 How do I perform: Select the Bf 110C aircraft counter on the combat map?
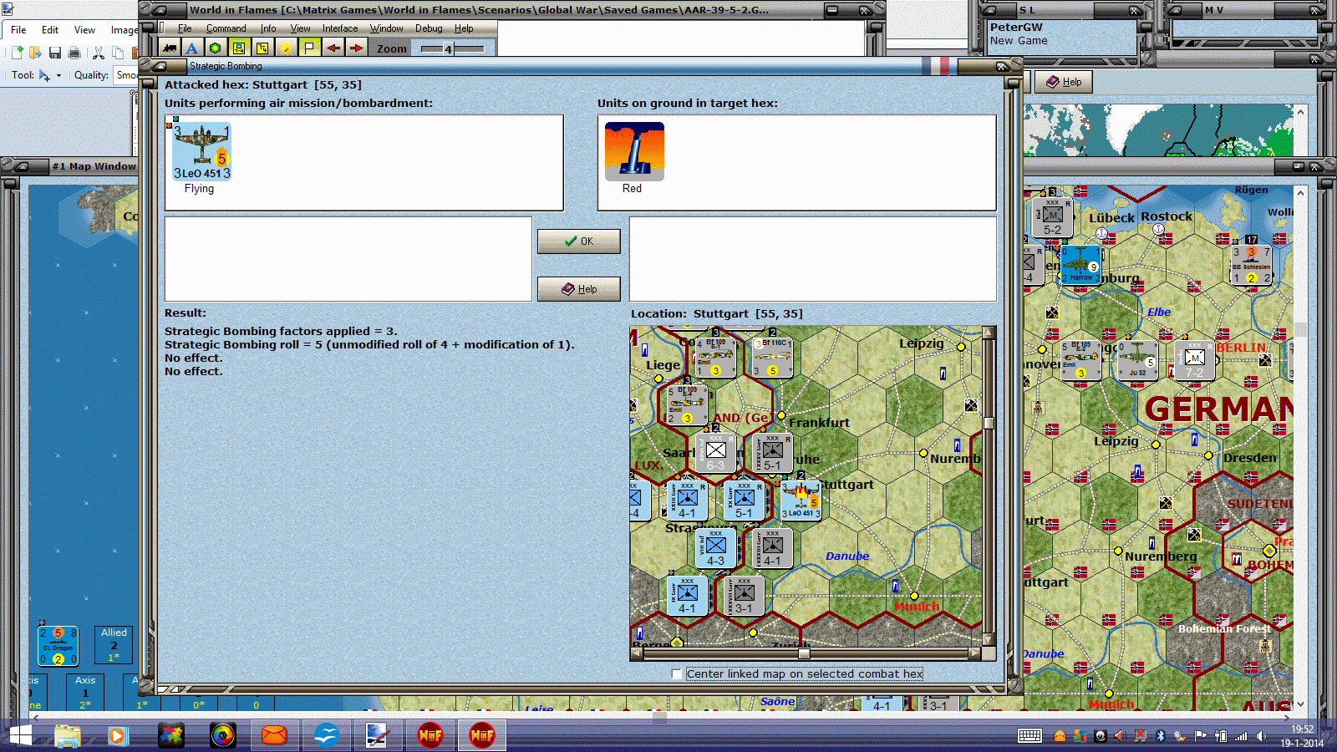(x=773, y=358)
